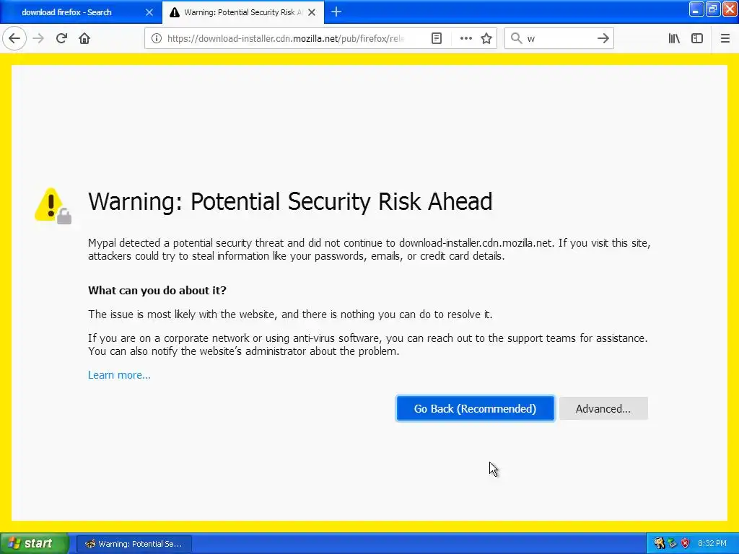Screen dimensions: 739x554
Task: Click the middle system tray icon
Action: click(673, 544)
